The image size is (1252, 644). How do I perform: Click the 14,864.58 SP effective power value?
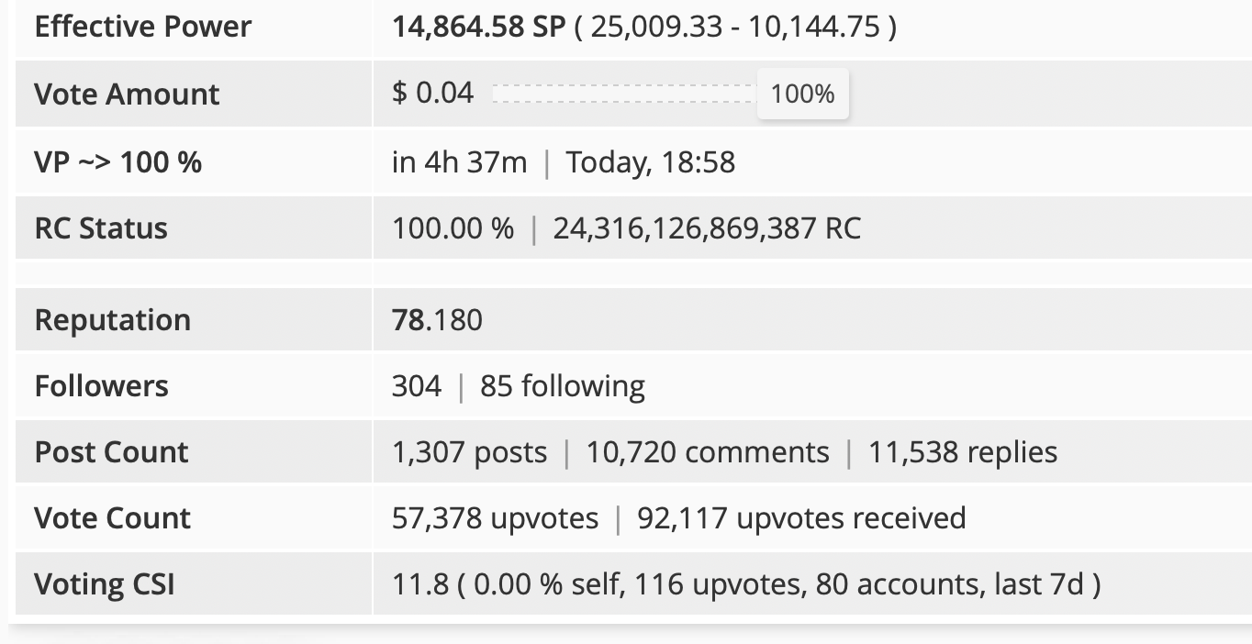478,26
